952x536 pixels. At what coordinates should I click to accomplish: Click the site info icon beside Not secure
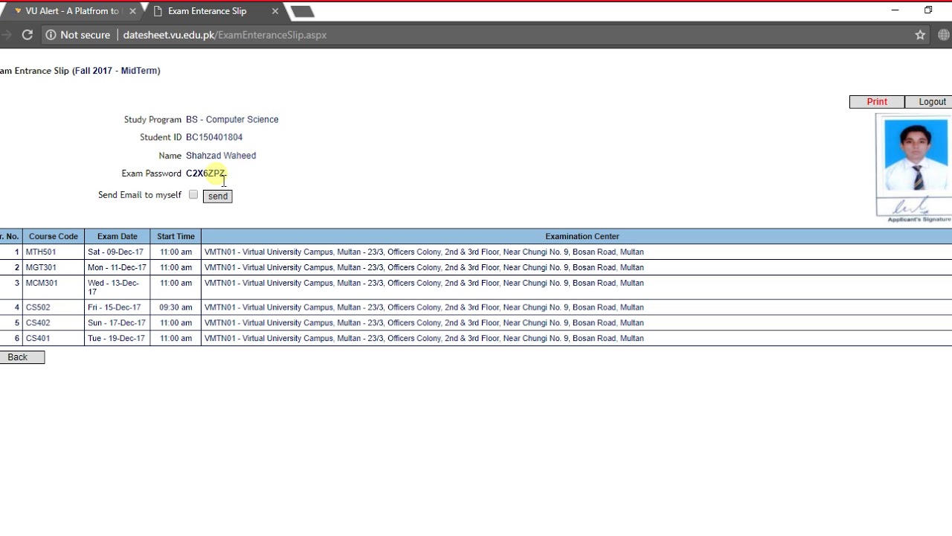[51, 35]
